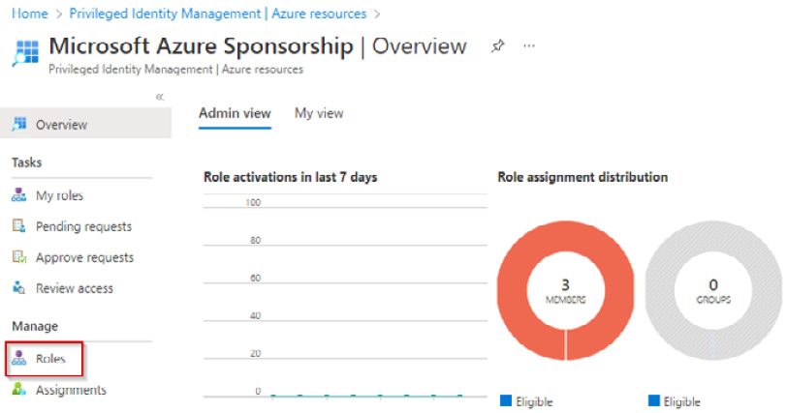This screenshot has height=413, width=787.
Task: Open Assignments in the sidebar
Action: [x=71, y=390]
